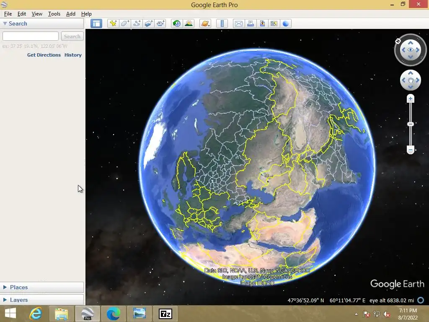This screenshot has width=429, height=322.
Task: Add a placemark with pushpin icon
Action: pyautogui.click(x=113, y=23)
